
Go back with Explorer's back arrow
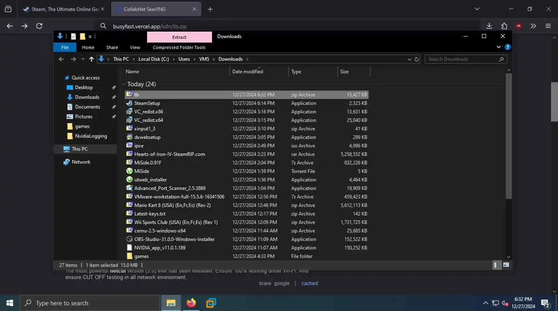[x=61, y=59]
